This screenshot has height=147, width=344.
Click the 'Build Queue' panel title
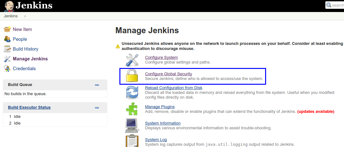click(20, 84)
